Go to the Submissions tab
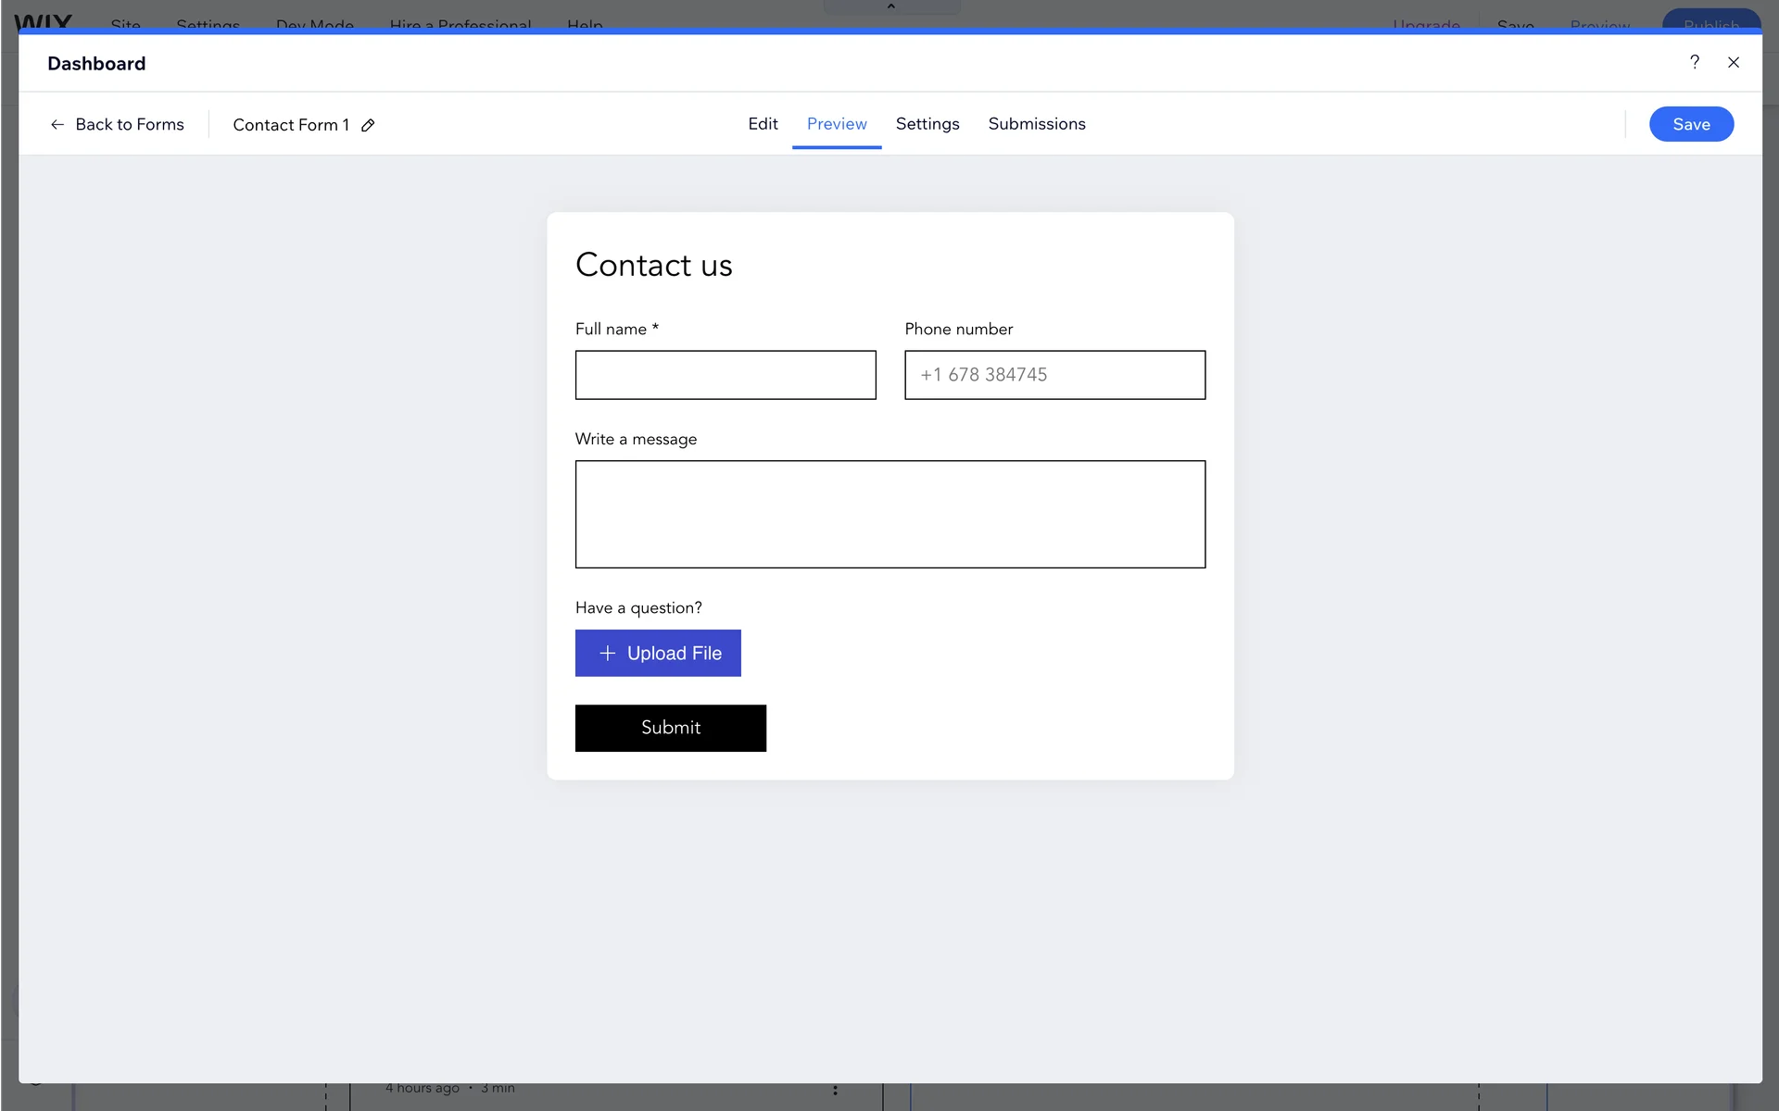1779x1111 pixels. click(x=1036, y=124)
